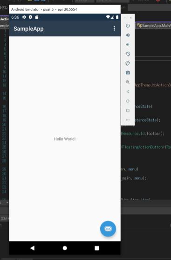Tap the Android back navigation triangle
Image resolution: width=171 pixels, height=260 pixels.
[33, 248]
